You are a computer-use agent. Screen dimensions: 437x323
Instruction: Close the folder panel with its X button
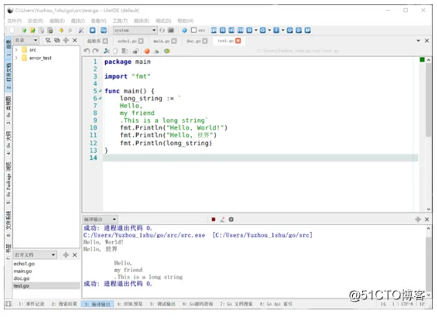click(75, 40)
